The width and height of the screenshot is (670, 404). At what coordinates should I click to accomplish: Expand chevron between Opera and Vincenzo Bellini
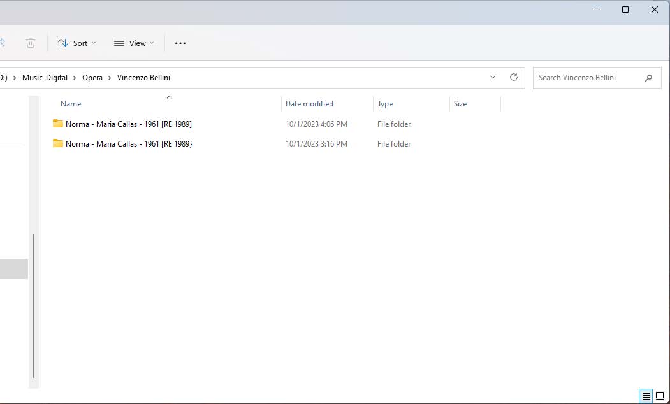click(x=110, y=78)
